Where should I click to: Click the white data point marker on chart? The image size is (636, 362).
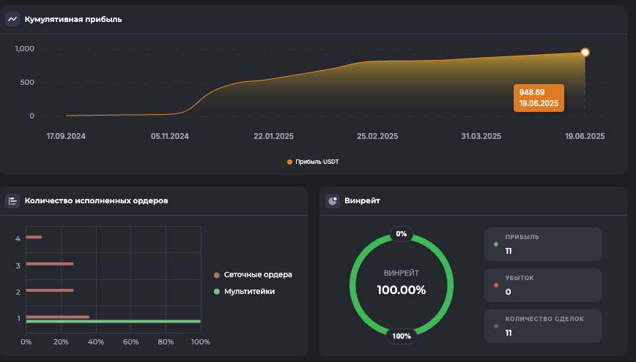tap(585, 53)
